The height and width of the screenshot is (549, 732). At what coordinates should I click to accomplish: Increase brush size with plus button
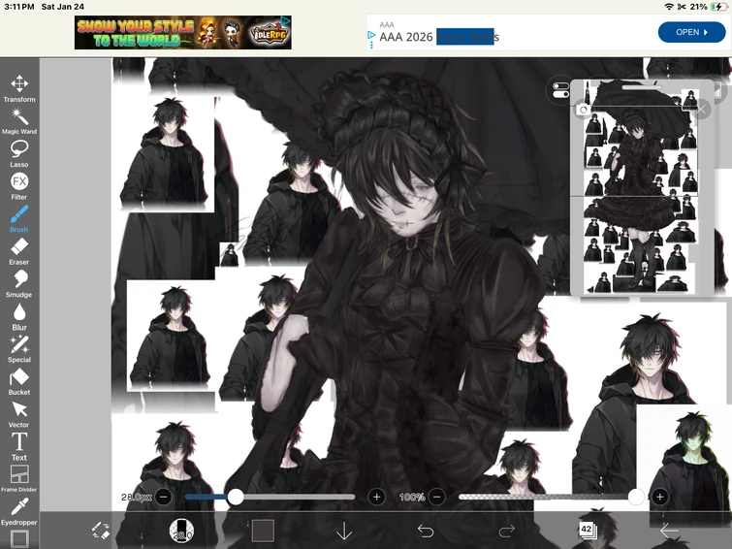click(377, 497)
